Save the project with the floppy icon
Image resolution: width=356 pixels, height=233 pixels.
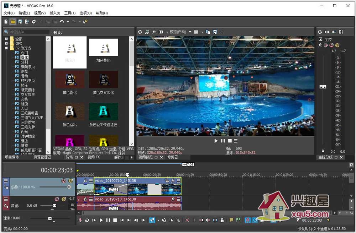point(20,22)
